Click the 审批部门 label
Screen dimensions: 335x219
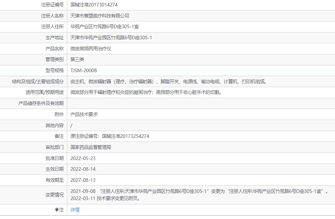coord(54,147)
